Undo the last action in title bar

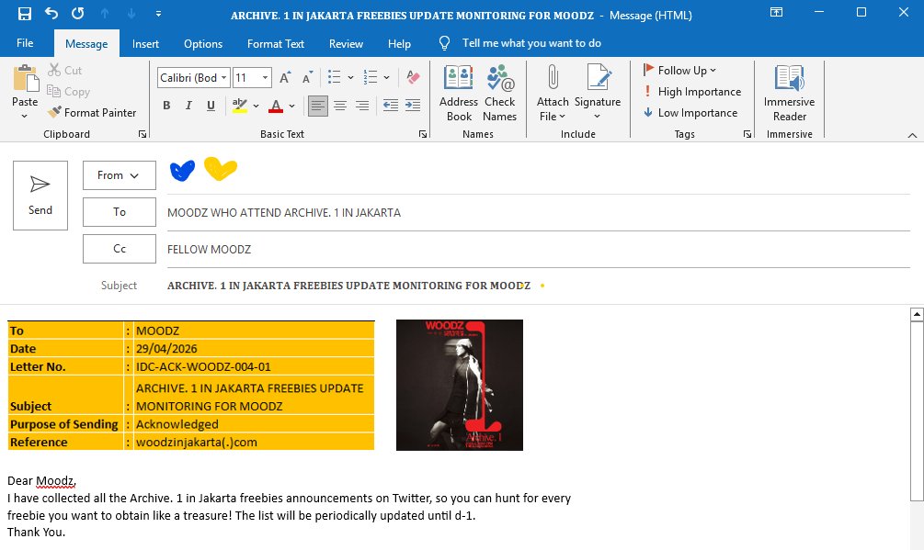(51, 14)
